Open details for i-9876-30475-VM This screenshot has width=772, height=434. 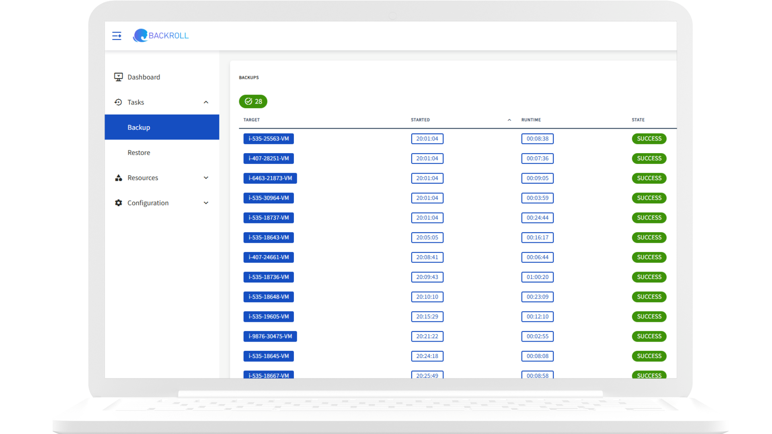coord(270,336)
